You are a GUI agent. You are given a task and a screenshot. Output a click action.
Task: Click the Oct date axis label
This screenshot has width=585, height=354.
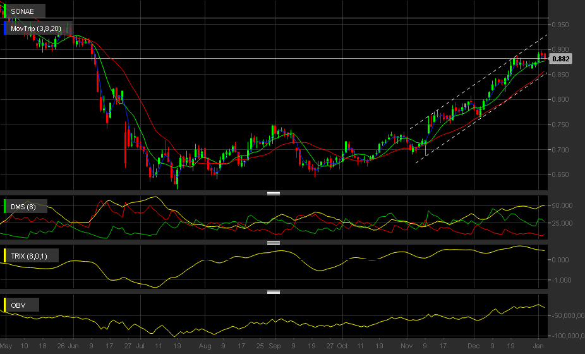(342, 346)
